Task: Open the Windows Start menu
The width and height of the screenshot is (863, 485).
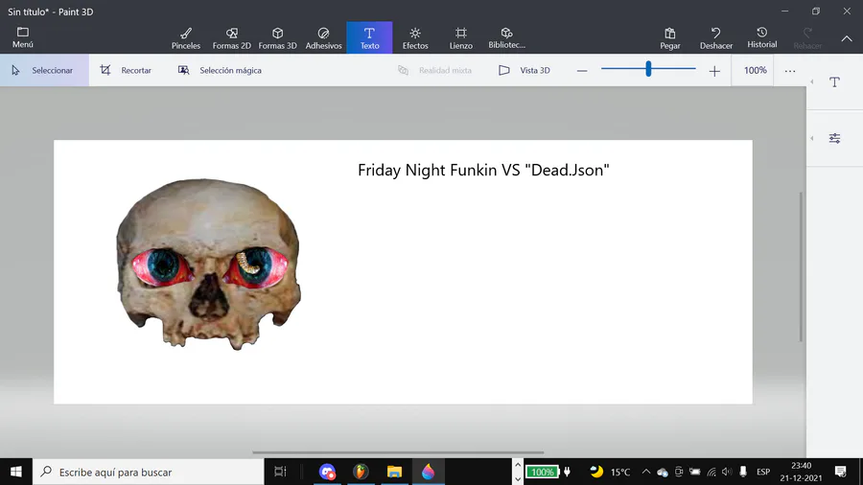Action: coord(16,472)
